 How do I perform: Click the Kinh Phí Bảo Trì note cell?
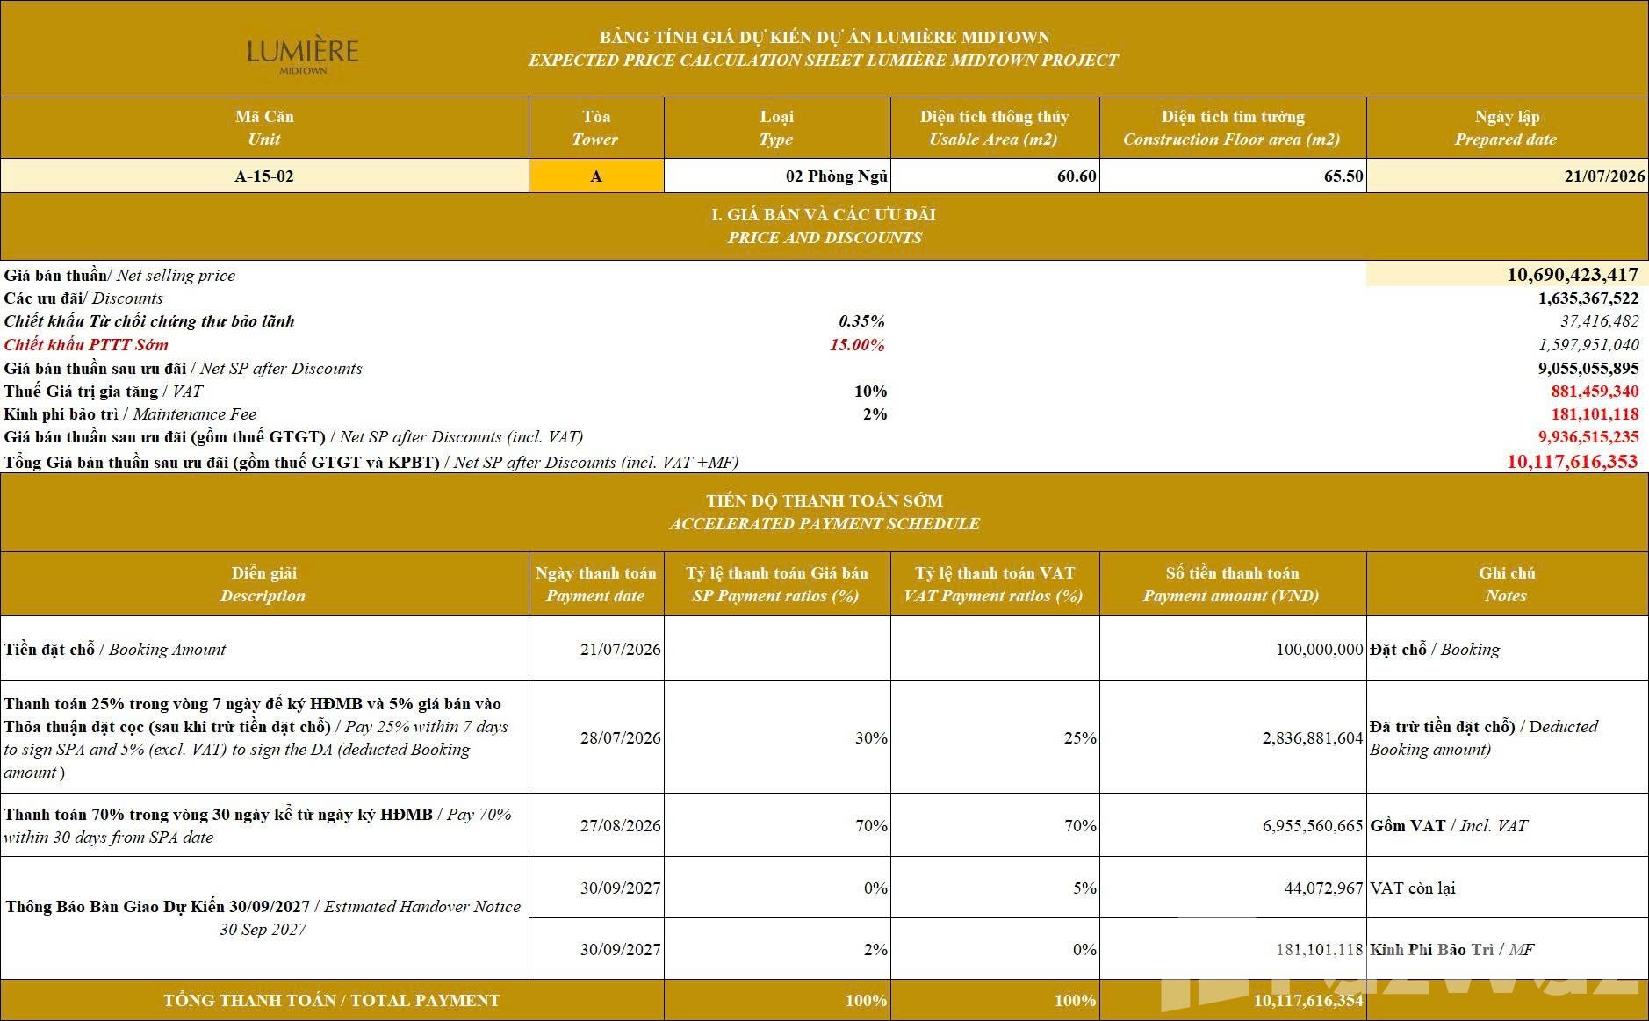pos(1507,949)
